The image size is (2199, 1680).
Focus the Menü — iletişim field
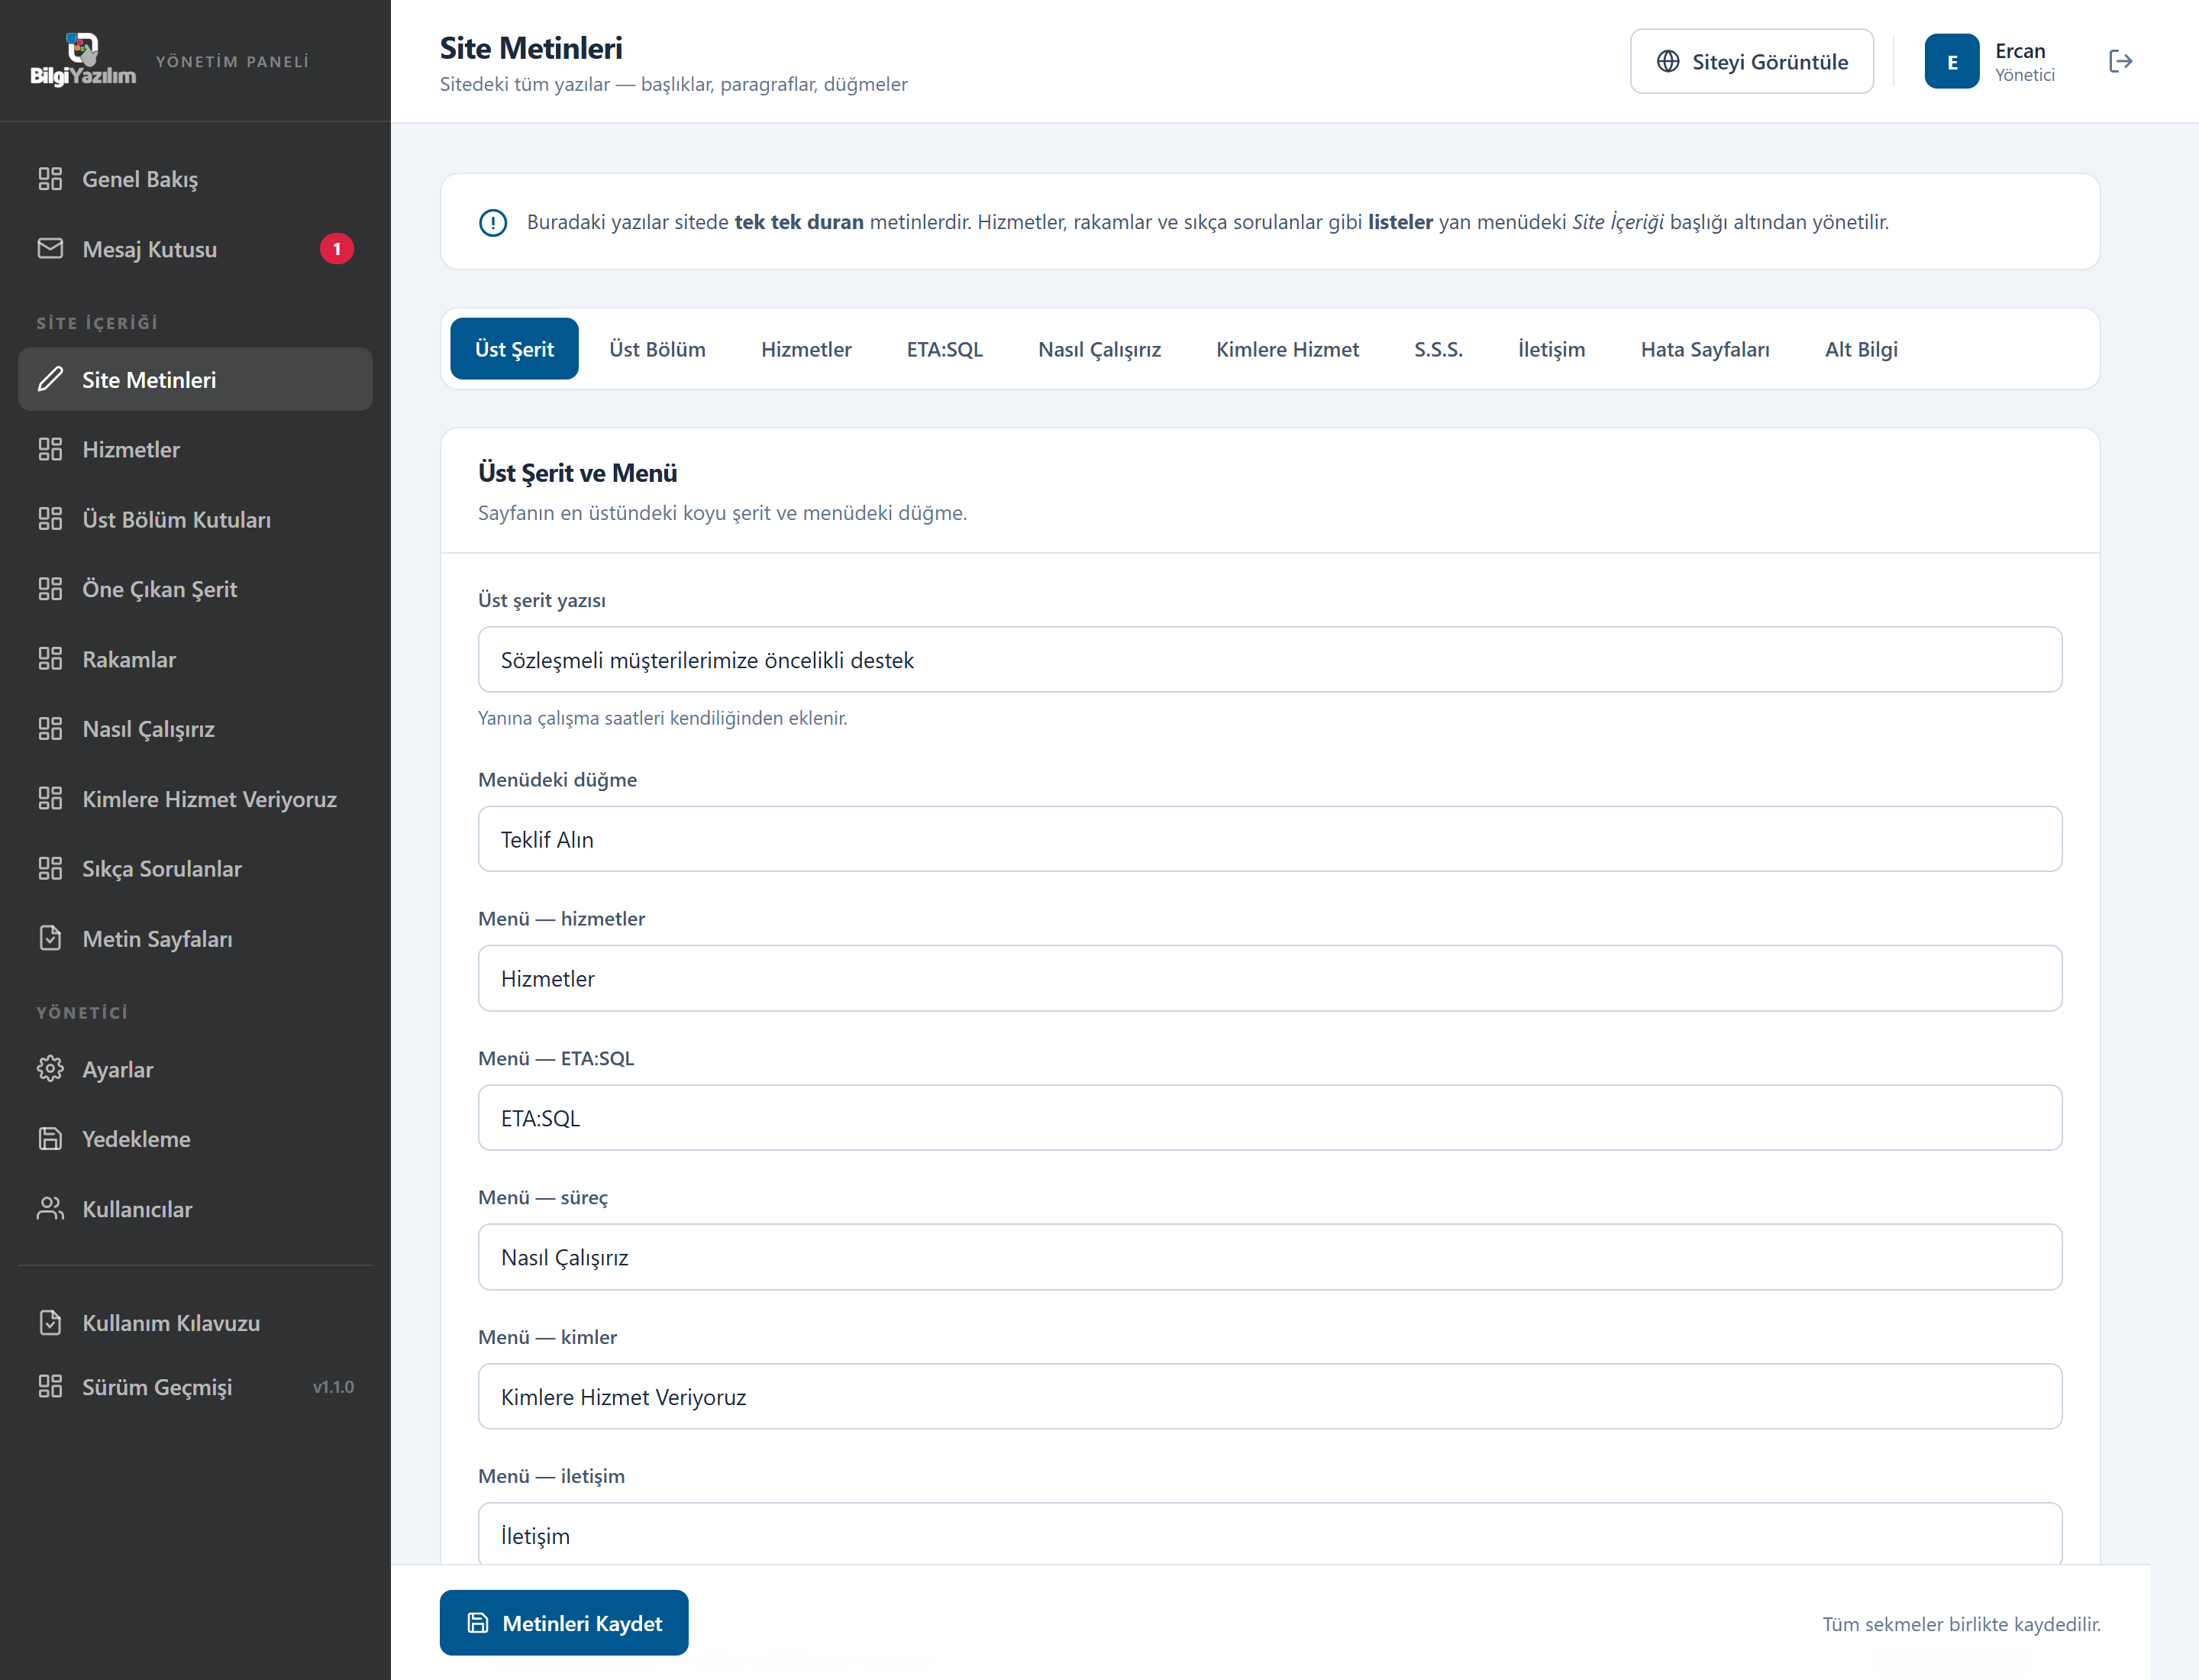pos(1270,1535)
